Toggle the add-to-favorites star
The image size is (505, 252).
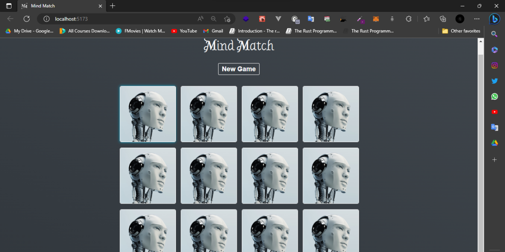coord(227,19)
